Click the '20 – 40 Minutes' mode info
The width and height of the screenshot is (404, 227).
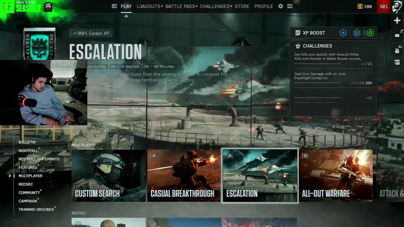159,67
